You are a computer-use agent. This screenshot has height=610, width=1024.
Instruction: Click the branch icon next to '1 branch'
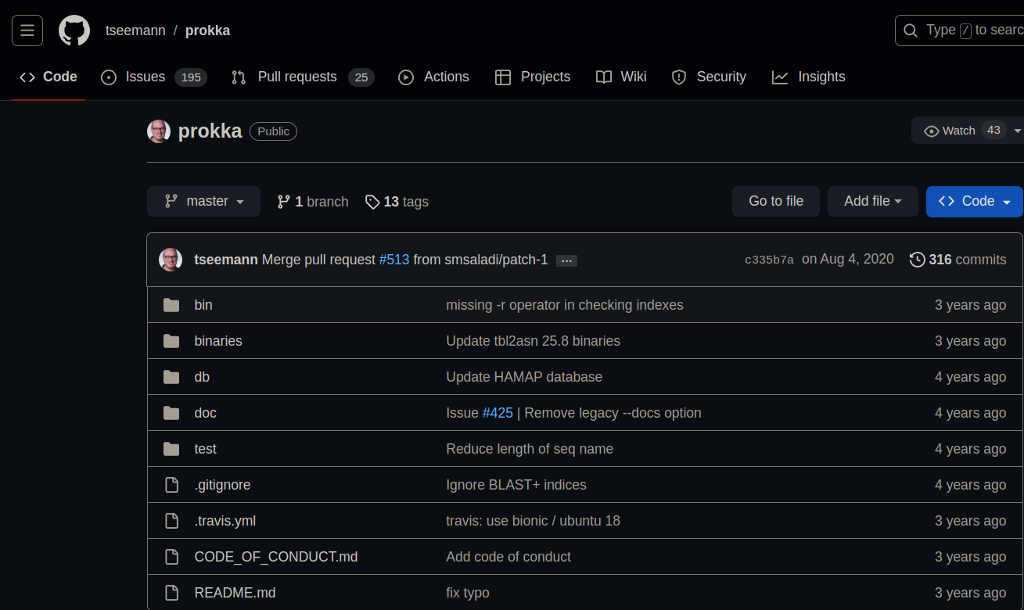pos(284,202)
